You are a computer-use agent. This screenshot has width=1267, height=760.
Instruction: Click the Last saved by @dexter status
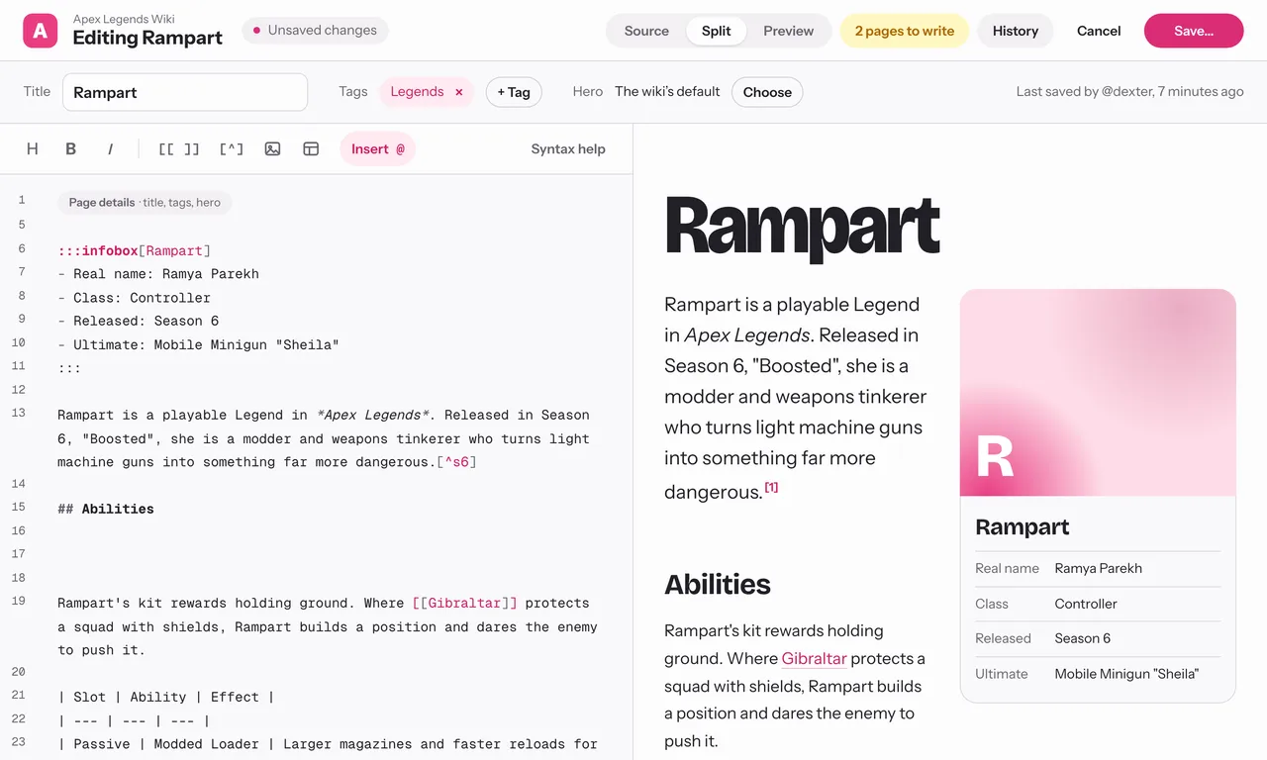click(x=1129, y=92)
